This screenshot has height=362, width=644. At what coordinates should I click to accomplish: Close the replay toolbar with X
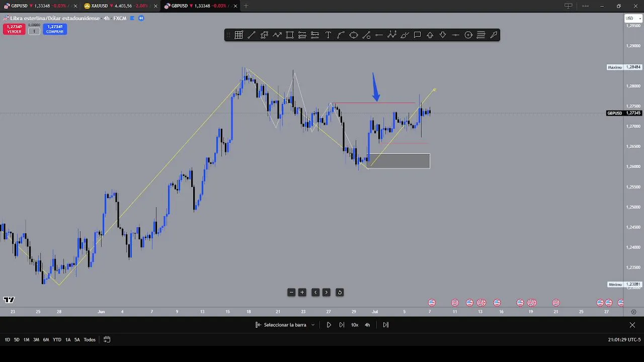coord(632,325)
